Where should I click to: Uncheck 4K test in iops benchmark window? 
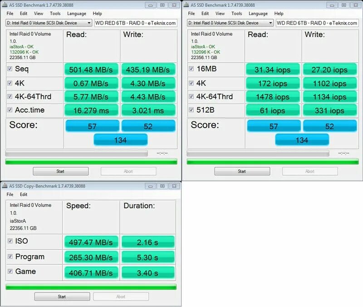coord(191,83)
